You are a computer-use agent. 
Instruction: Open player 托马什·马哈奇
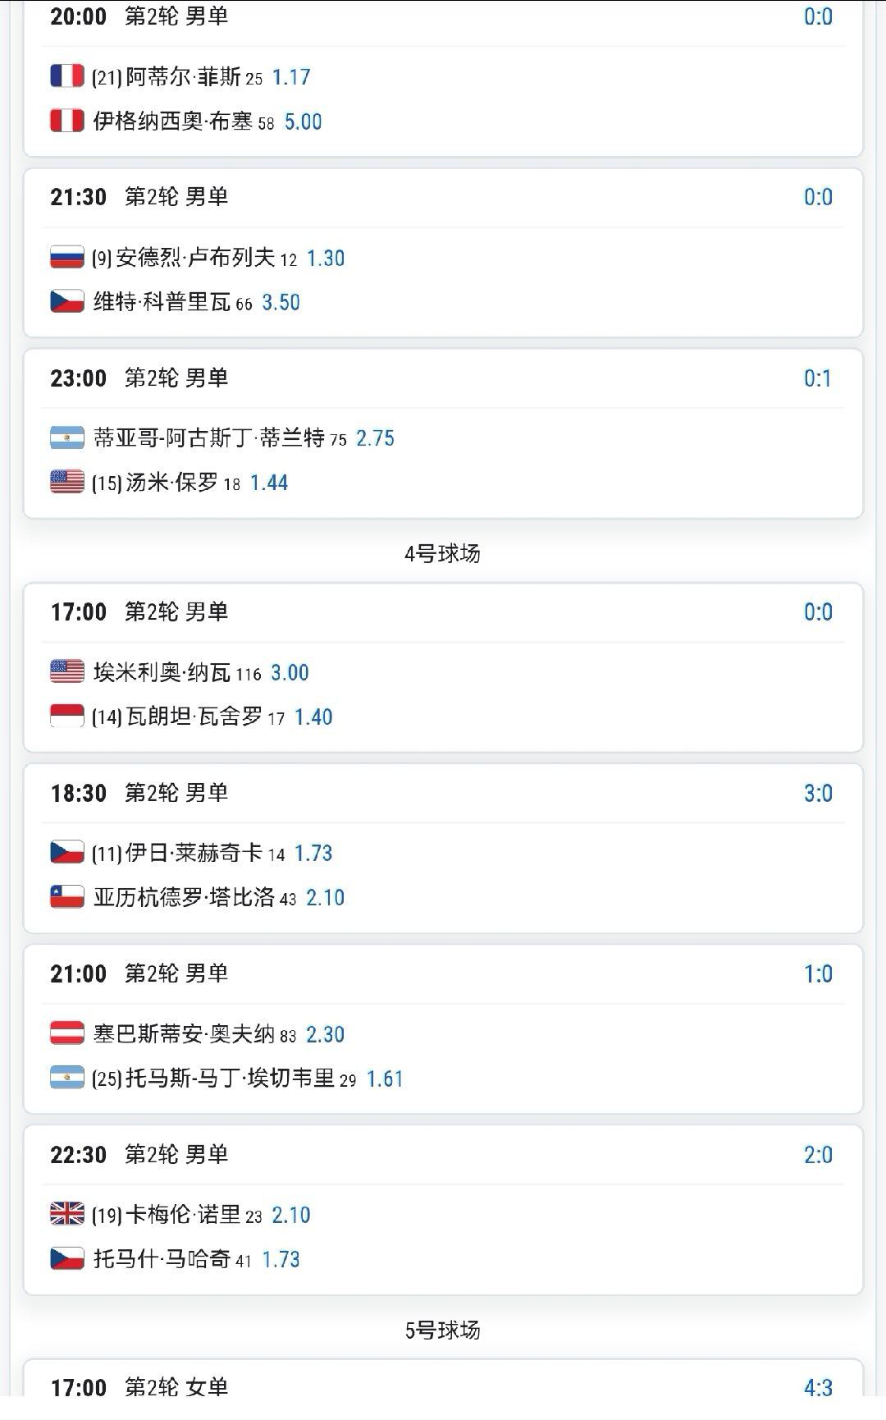pos(162,1258)
